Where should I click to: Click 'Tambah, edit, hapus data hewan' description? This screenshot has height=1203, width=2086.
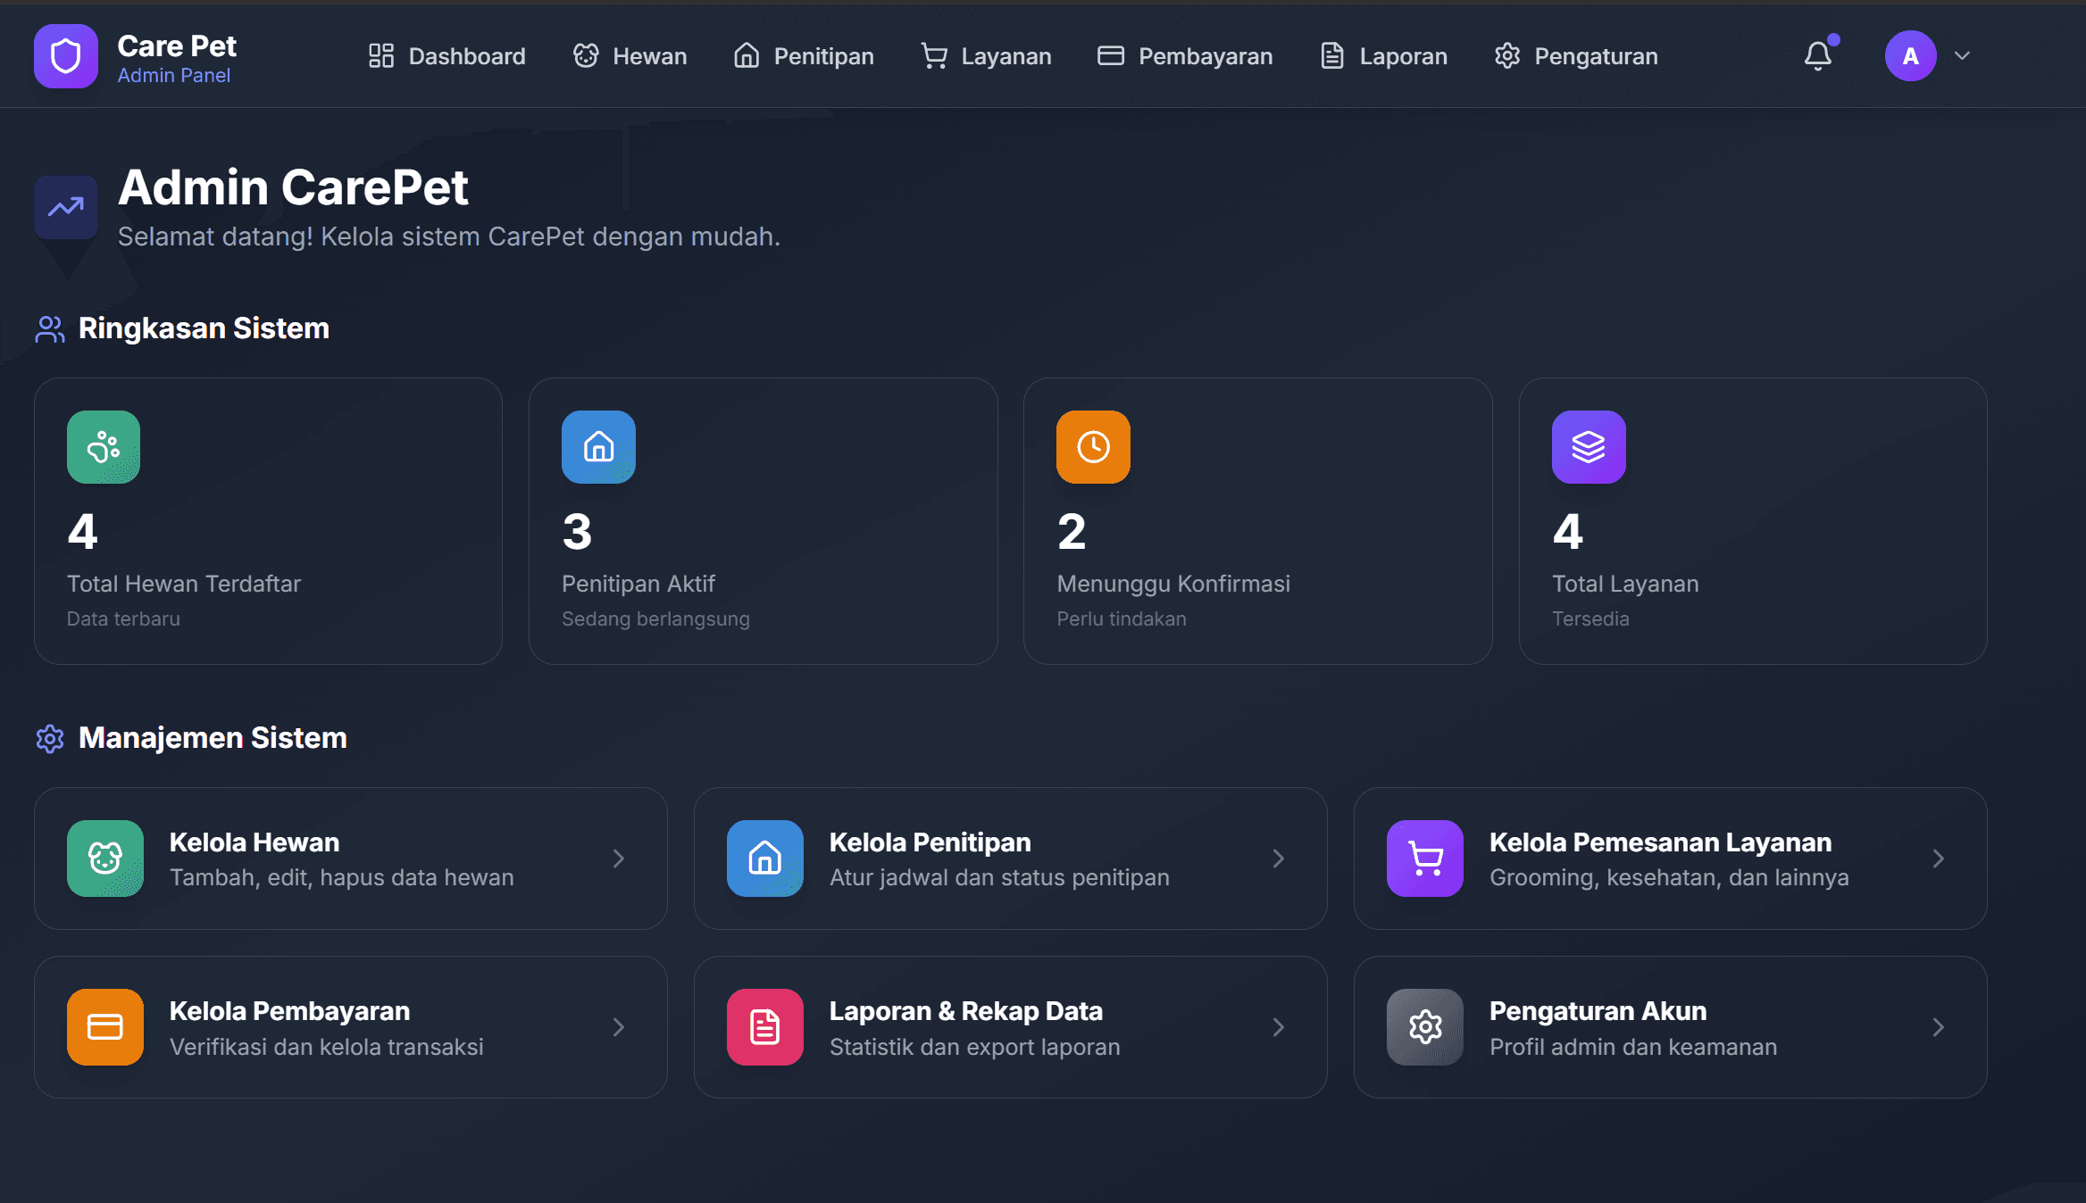[x=342, y=878]
